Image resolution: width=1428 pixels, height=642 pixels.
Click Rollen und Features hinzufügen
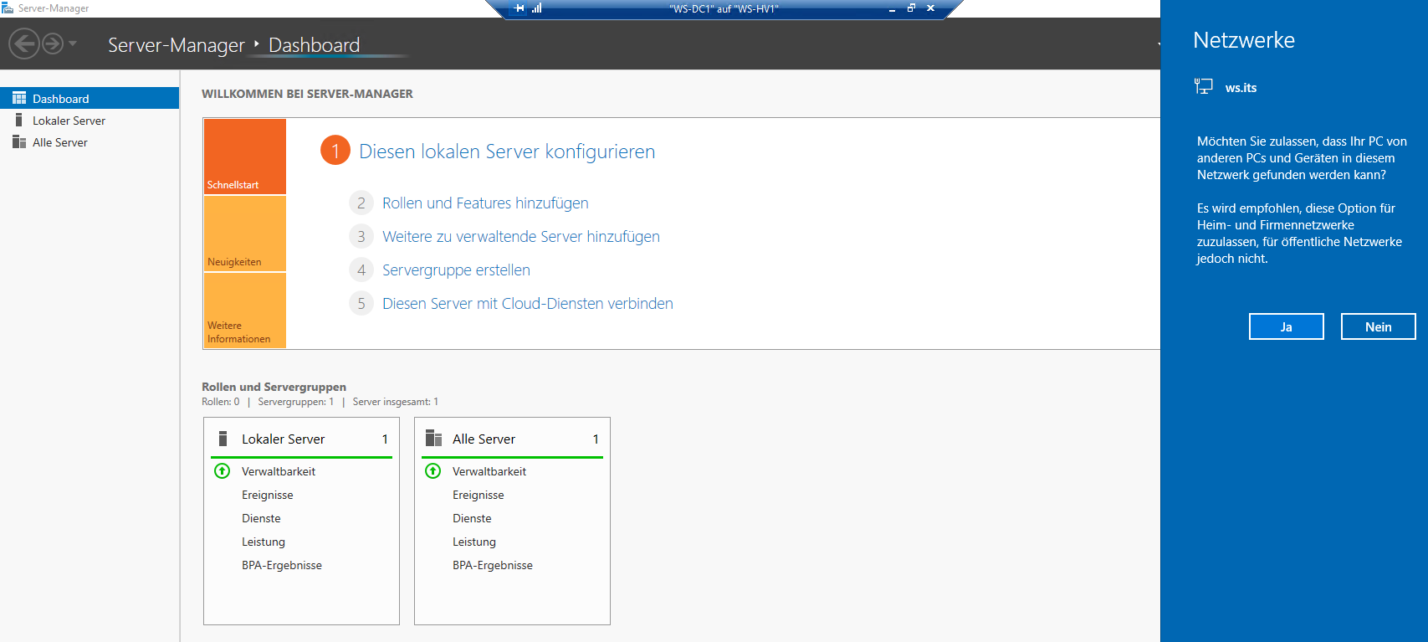(x=485, y=203)
